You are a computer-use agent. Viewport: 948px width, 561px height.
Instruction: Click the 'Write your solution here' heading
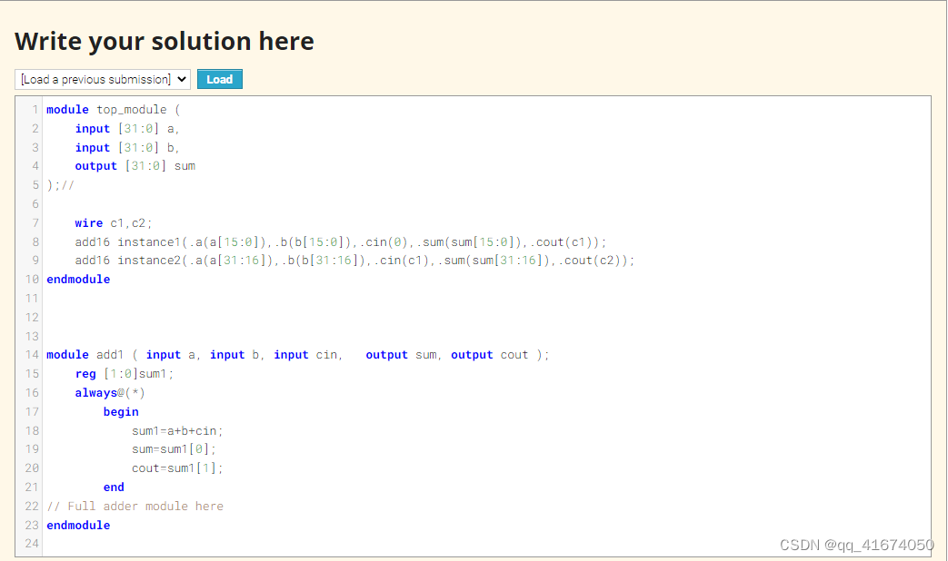click(x=164, y=41)
